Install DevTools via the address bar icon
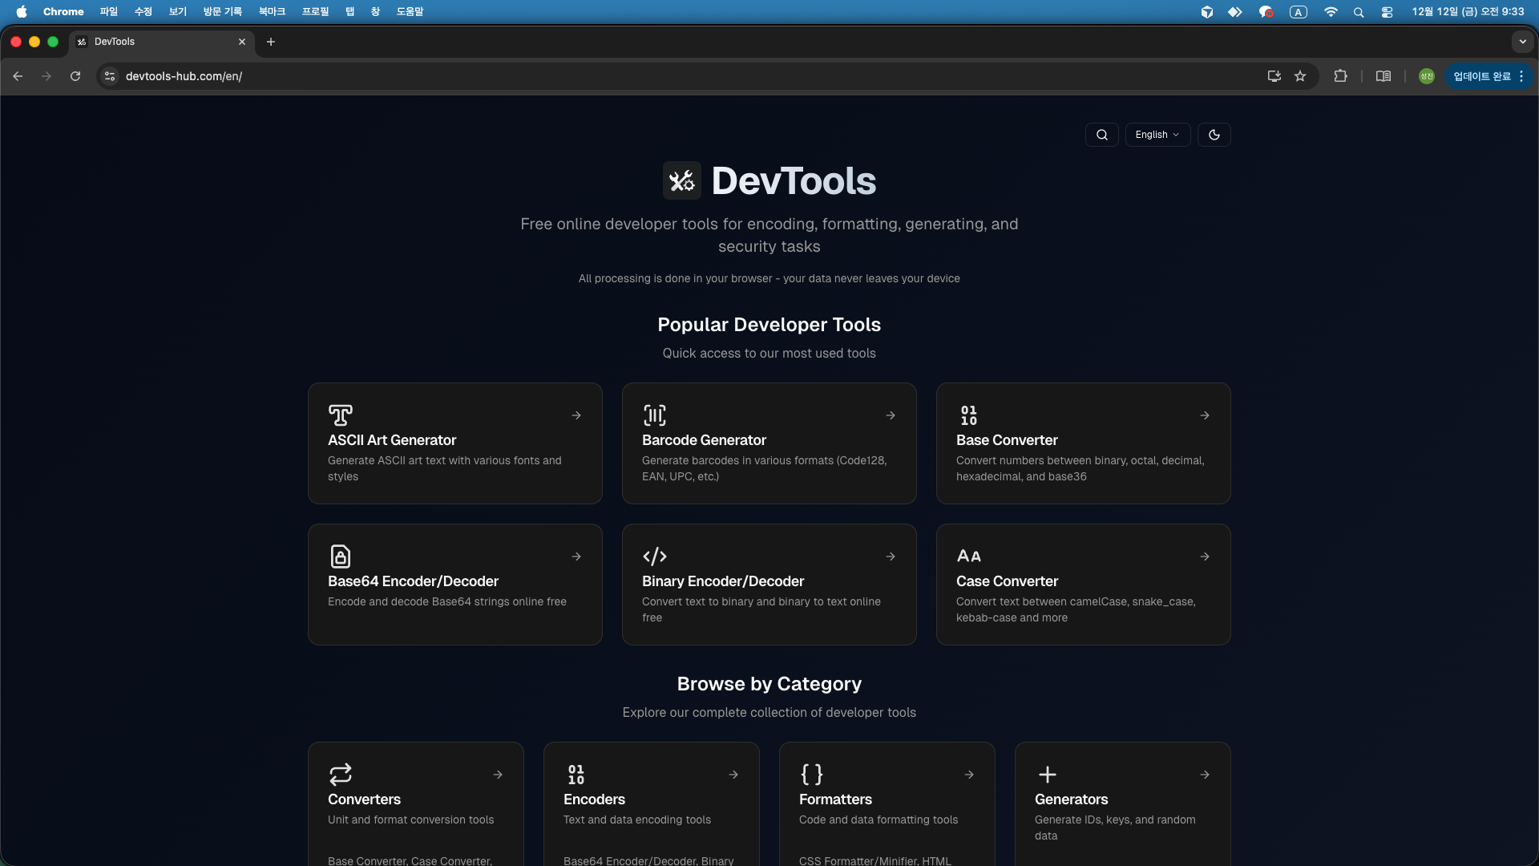 pyautogui.click(x=1274, y=76)
